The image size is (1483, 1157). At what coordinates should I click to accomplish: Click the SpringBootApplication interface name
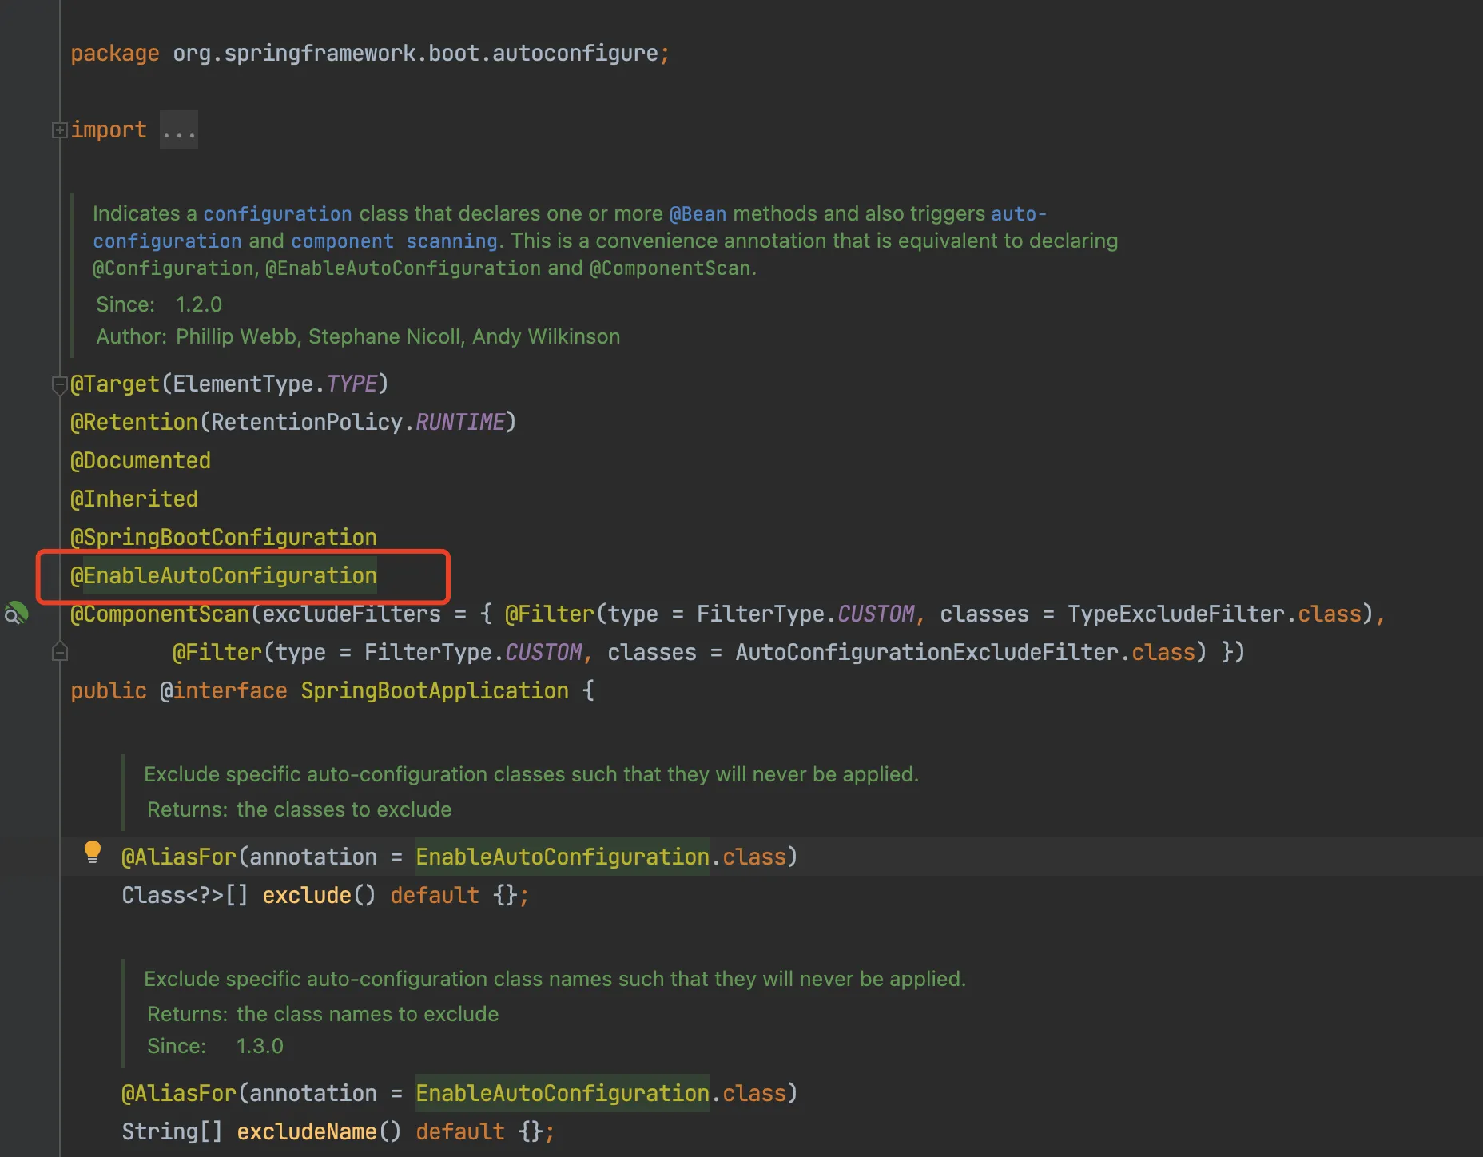pos(435,691)
